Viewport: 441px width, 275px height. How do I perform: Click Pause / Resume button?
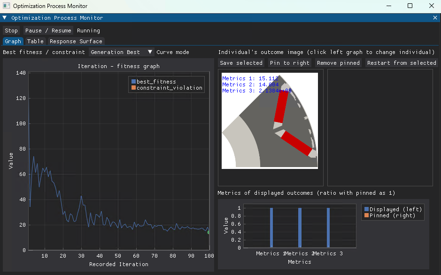pyautogui.click(x=48, y=31)
